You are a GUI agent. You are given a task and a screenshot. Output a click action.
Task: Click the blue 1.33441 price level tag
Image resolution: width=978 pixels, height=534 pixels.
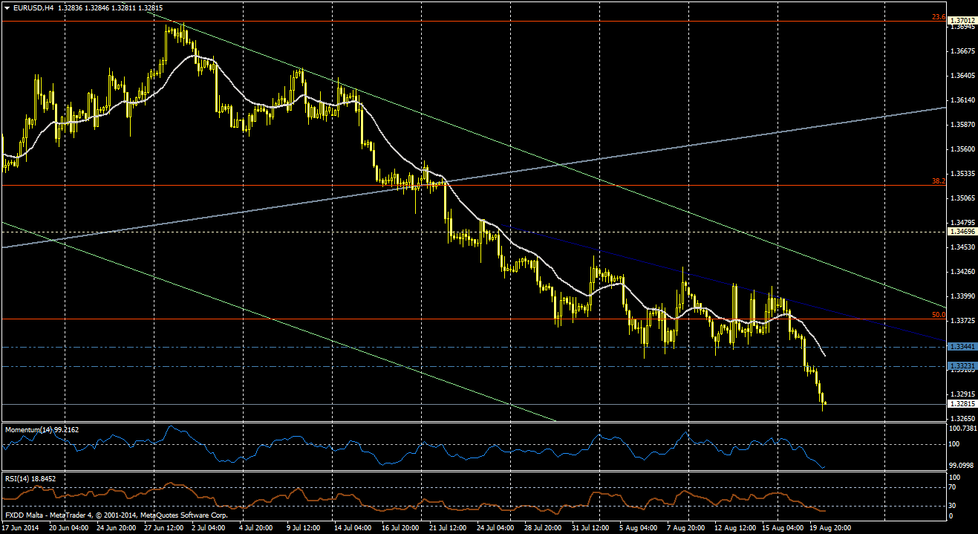(962, 347)
